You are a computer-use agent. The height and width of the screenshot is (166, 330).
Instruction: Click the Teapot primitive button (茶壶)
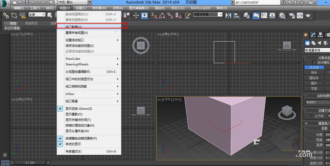click(314, 89)
